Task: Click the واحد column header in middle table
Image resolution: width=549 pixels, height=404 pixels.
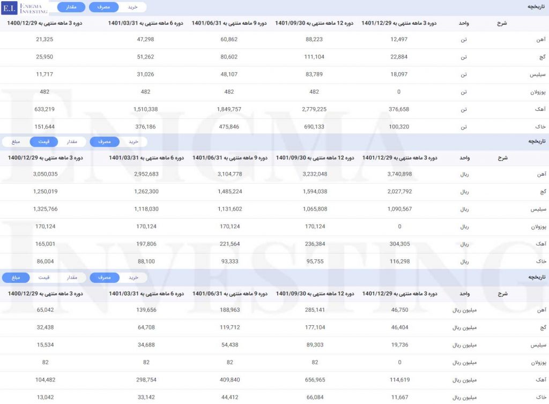Action: click(x=464, y=158)
